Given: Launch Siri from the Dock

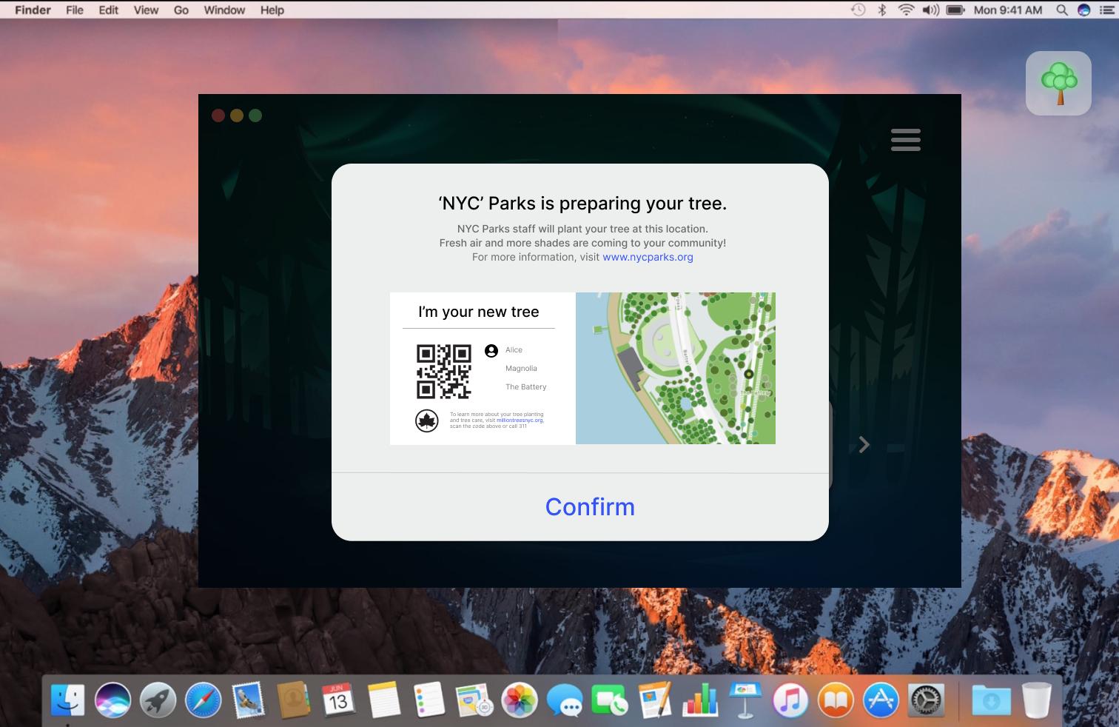Looking at the screenshot, I should (112, 700).
